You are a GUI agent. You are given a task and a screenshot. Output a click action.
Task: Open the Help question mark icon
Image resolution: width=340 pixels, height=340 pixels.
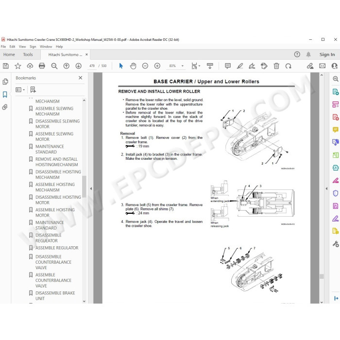pos(297,54)
